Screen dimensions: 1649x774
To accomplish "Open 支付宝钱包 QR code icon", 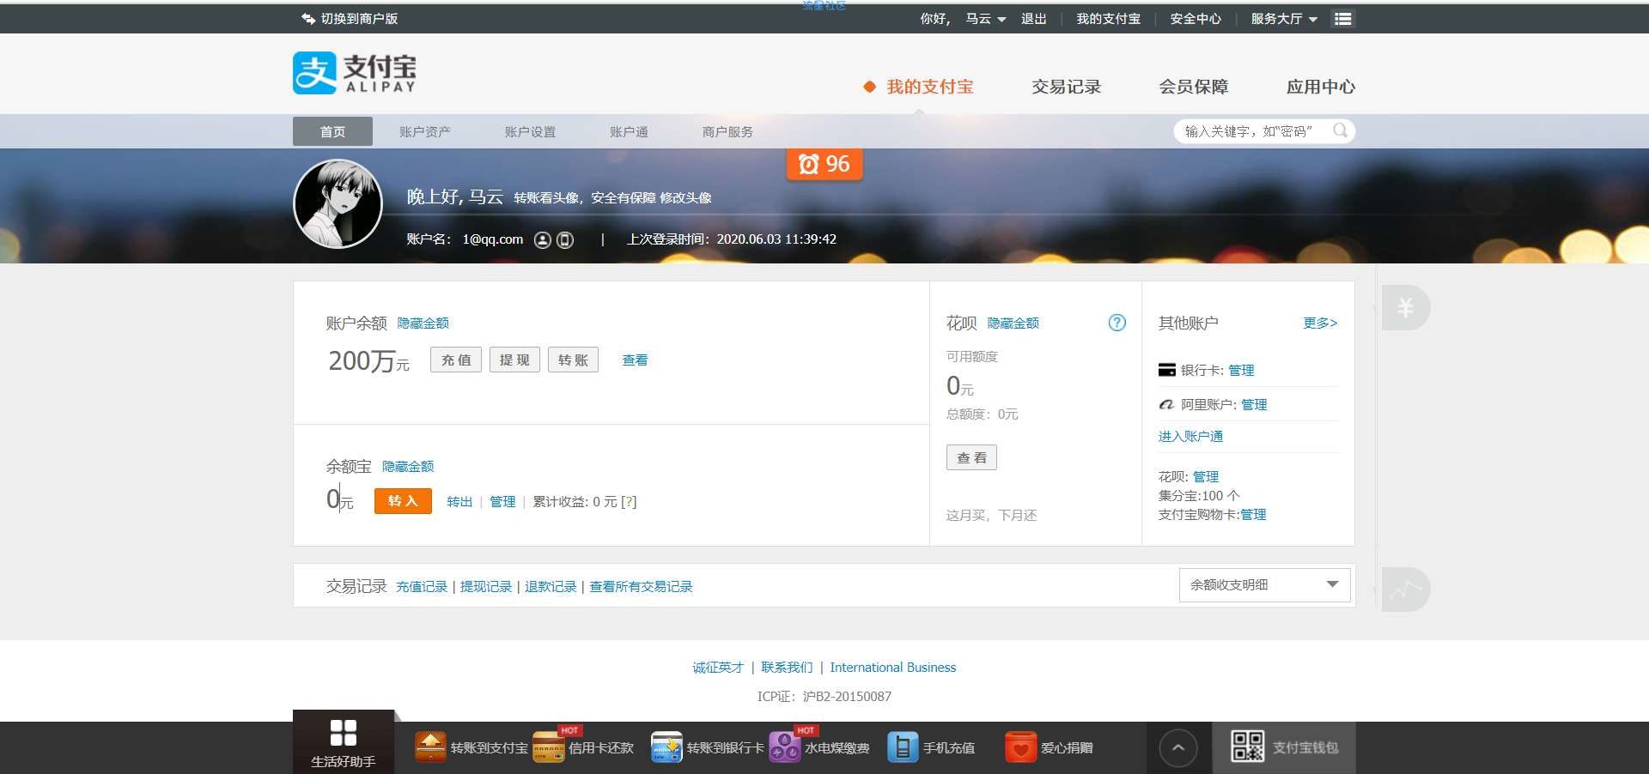I will point(1247,747).
